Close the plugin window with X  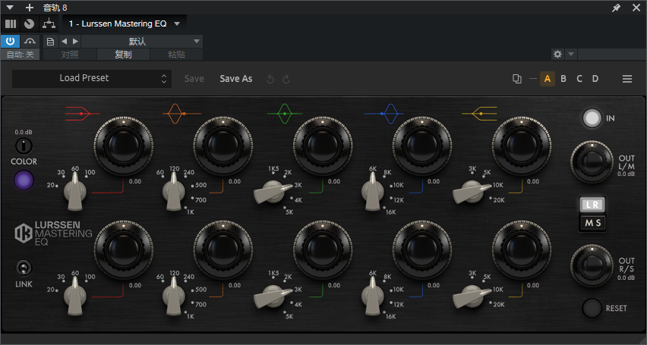click(x=636, y=8)
